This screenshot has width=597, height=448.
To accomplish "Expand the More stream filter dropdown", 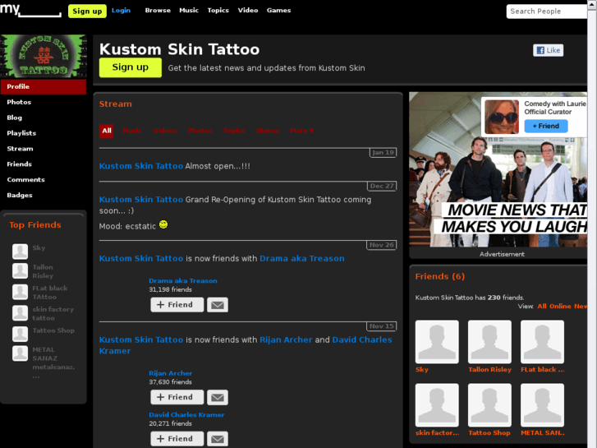I will coord(302,131).
